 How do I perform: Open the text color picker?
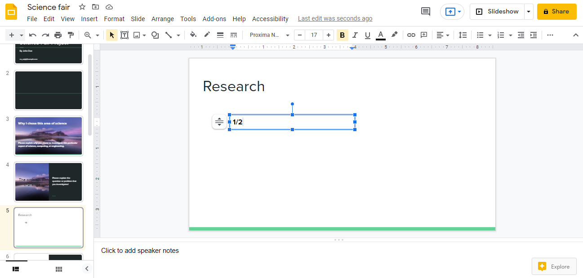tap(380, 35)
